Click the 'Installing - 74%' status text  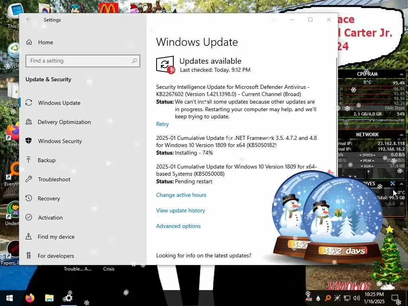[x=194, y=153]
